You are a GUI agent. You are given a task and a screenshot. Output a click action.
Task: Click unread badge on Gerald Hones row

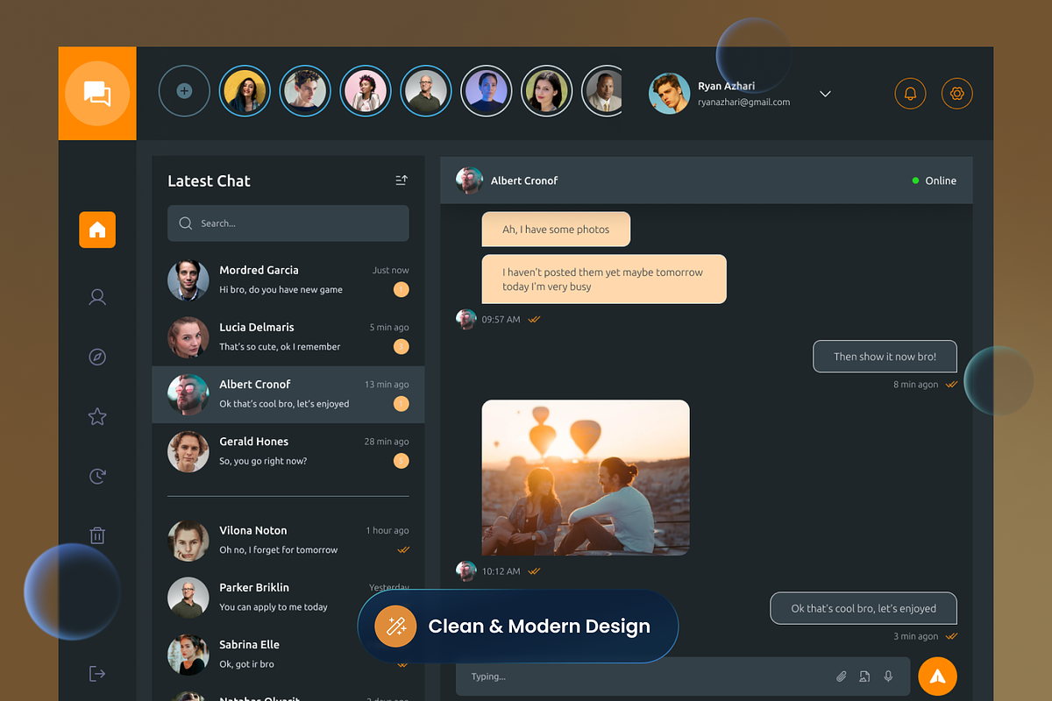pyautogui.click(x=402, y=461)
